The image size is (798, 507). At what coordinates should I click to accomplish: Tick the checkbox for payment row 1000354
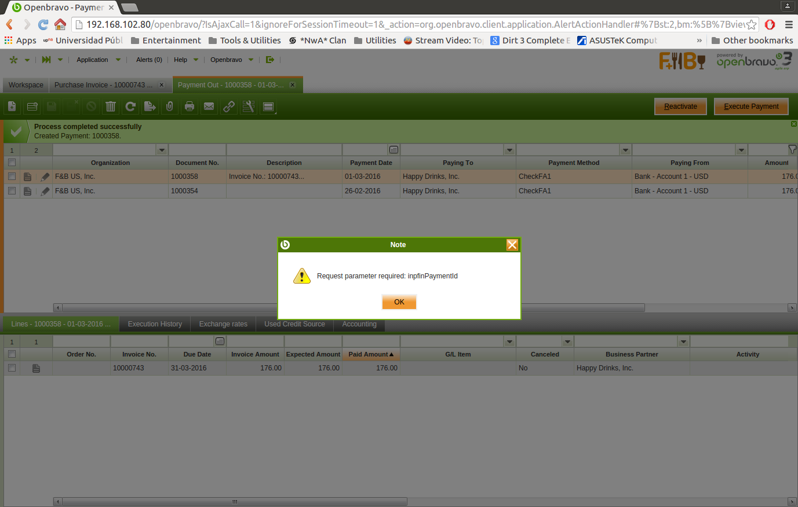12,191
